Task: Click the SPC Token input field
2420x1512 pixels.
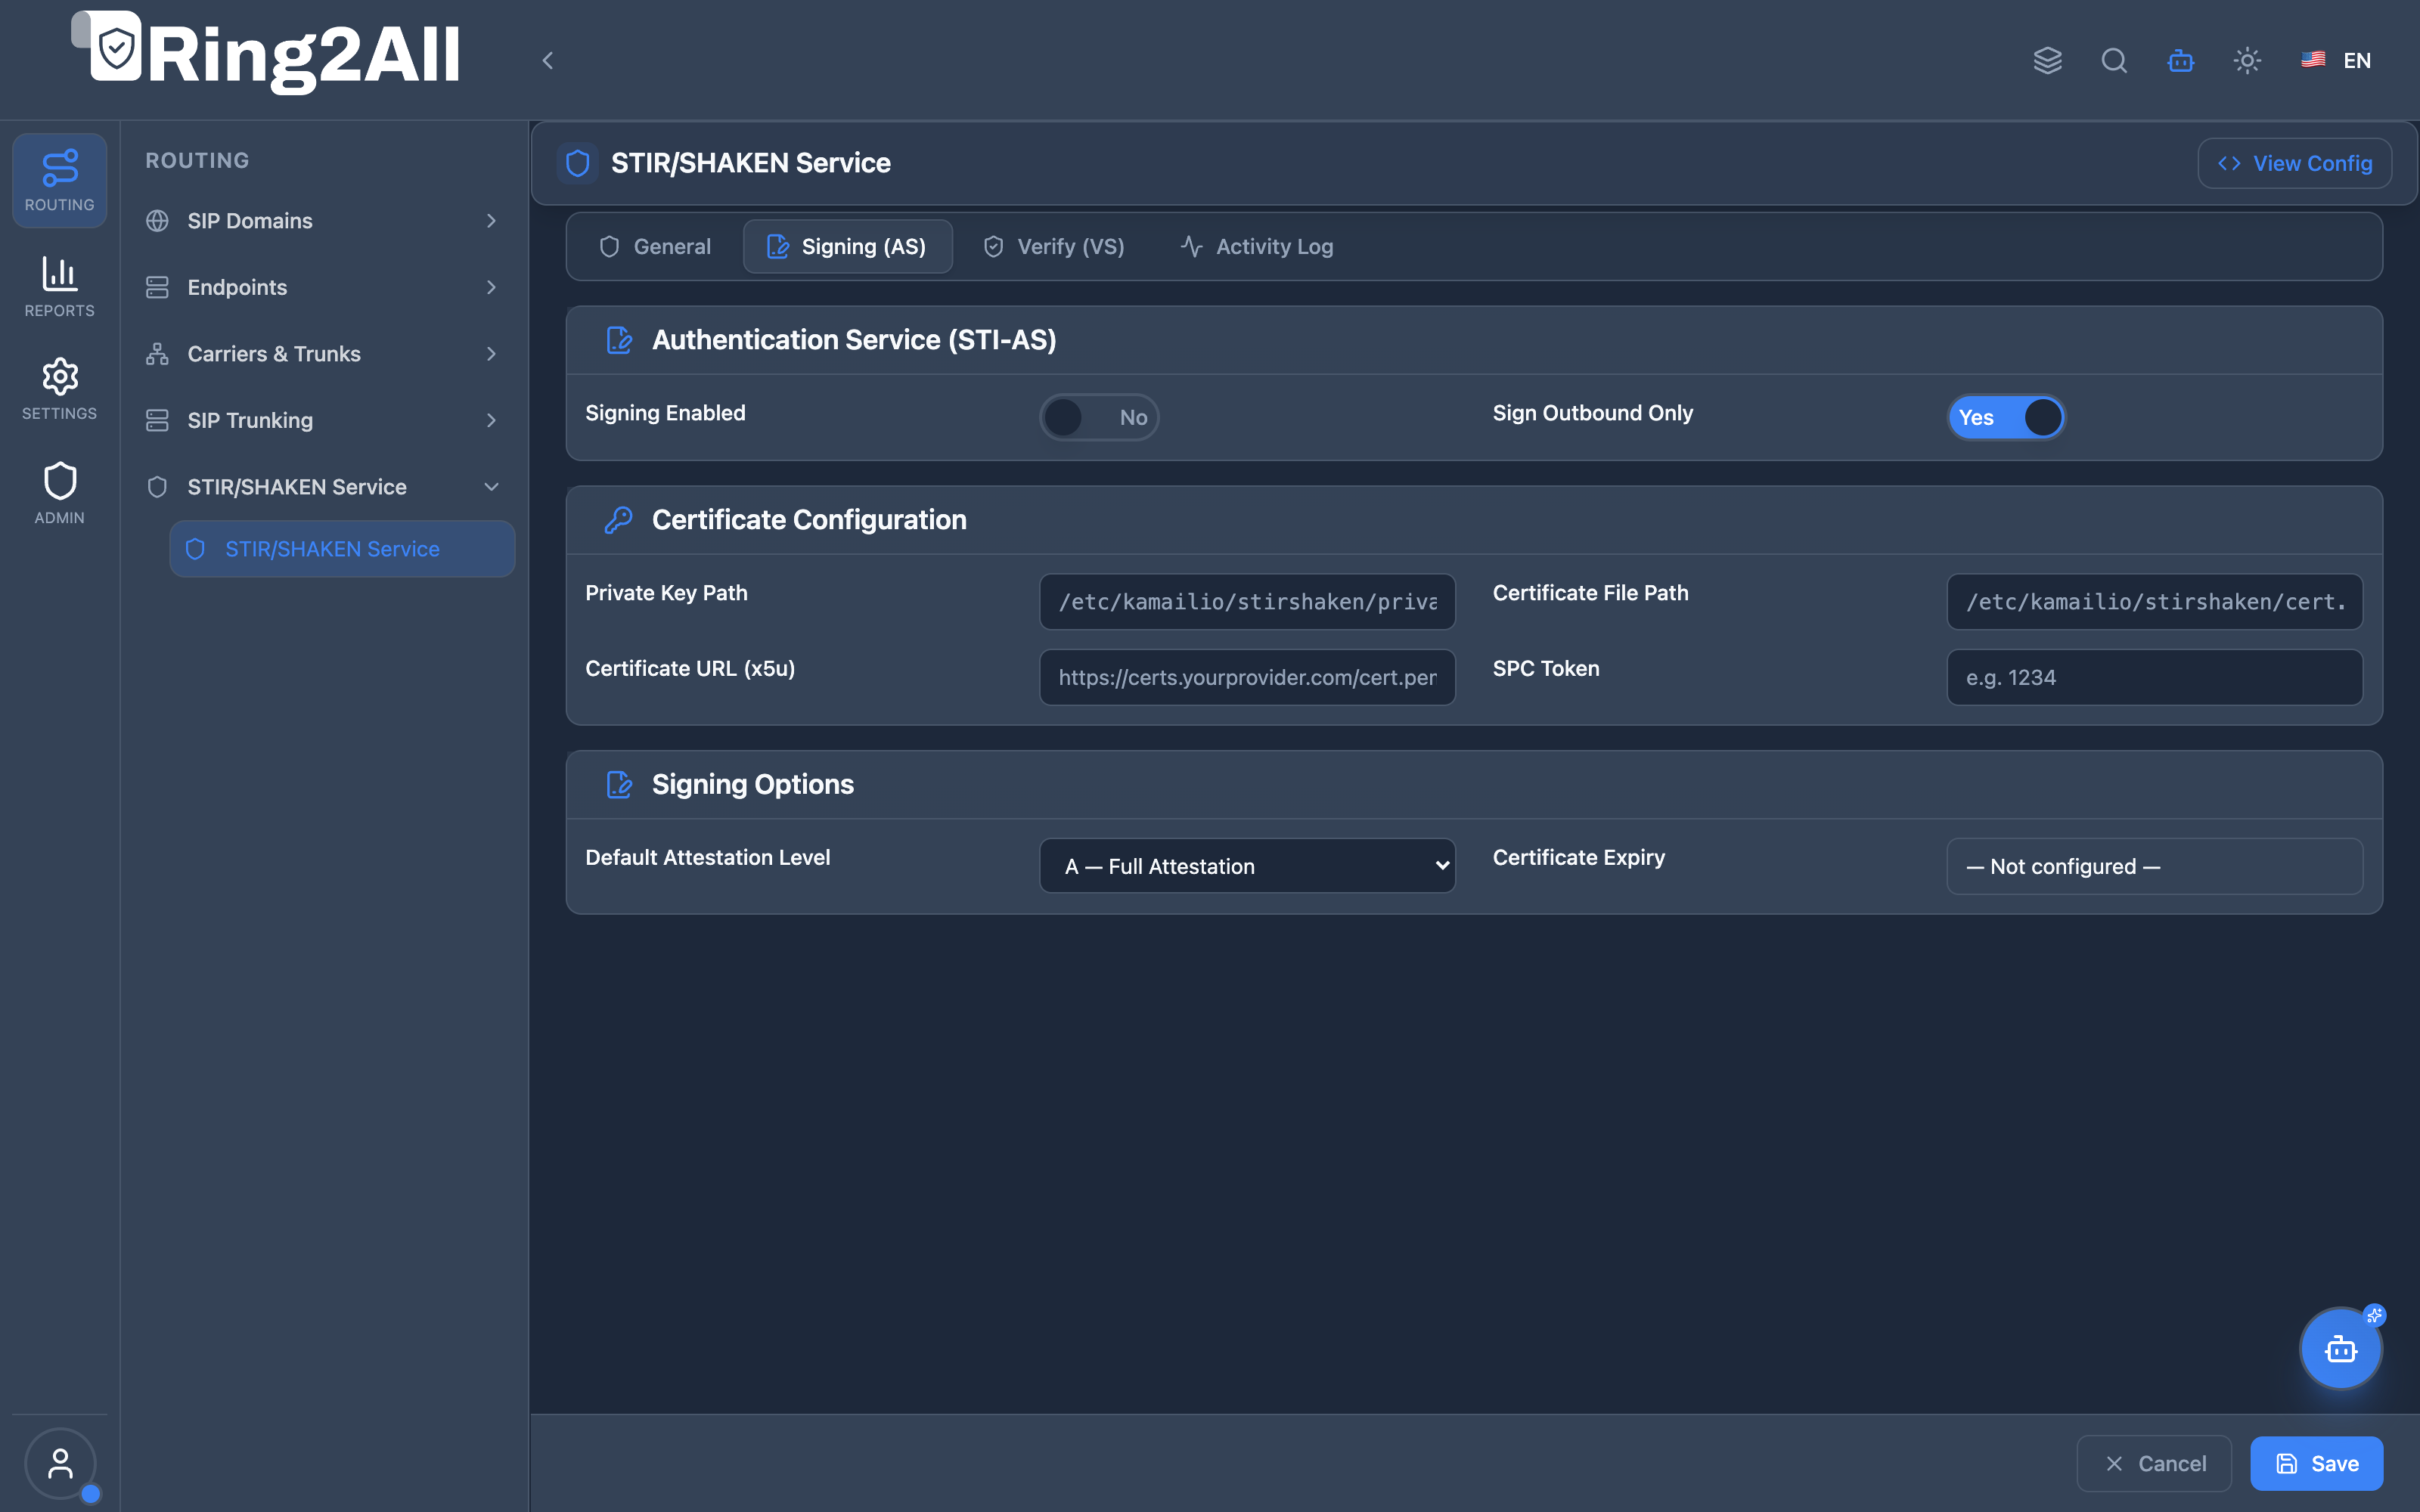Action: tap(2154, 678)
